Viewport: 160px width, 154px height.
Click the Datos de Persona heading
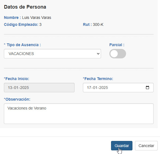click(25, 7)
